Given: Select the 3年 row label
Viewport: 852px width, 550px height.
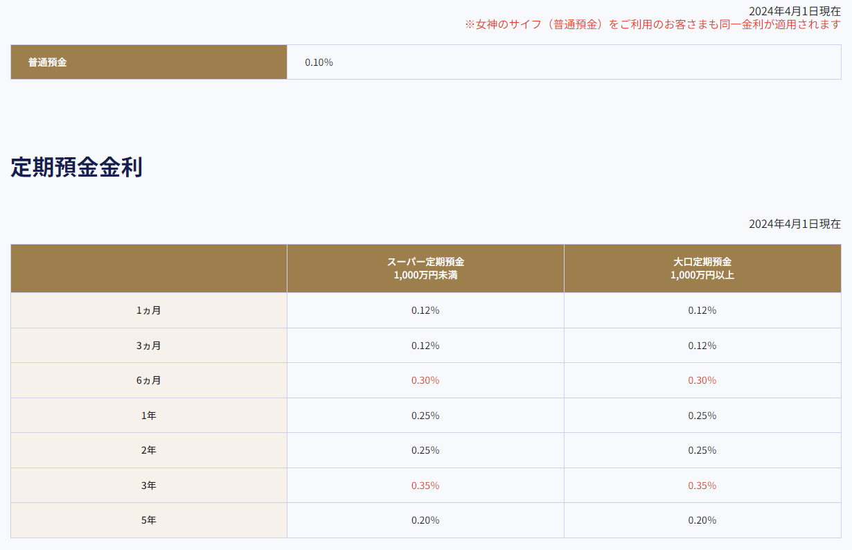Looking at the screenshot, I should click(x=149, y=486).
